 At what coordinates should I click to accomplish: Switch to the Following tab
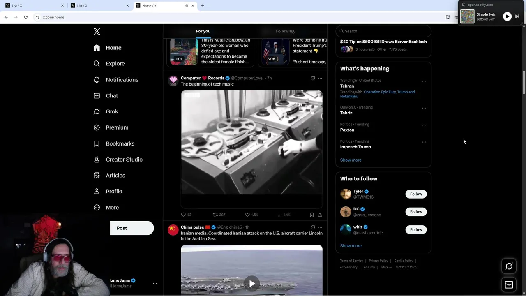[x=285, y=31]
